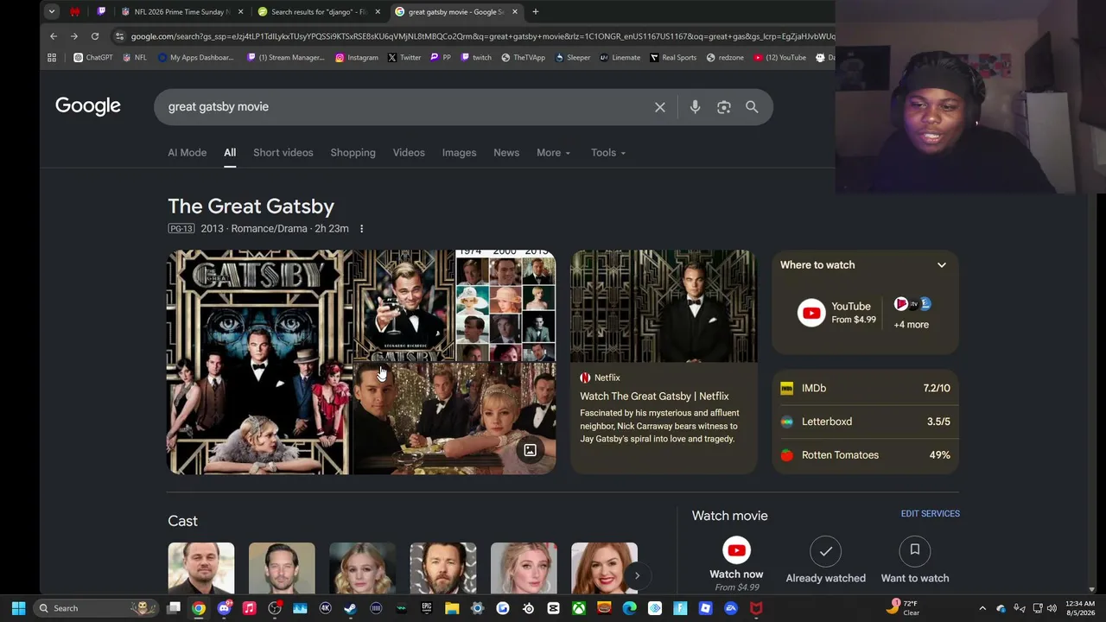Open the More search filters dropdown
This screenshot has width=1106, height=622.
coord(553,153)
